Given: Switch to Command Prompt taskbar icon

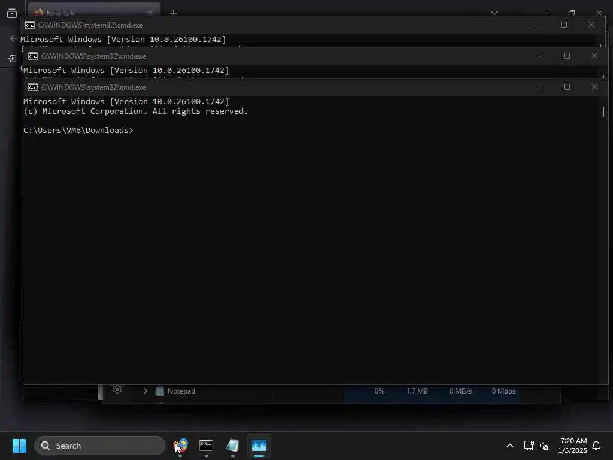Looking at the screenshot, I should point(206,446).
